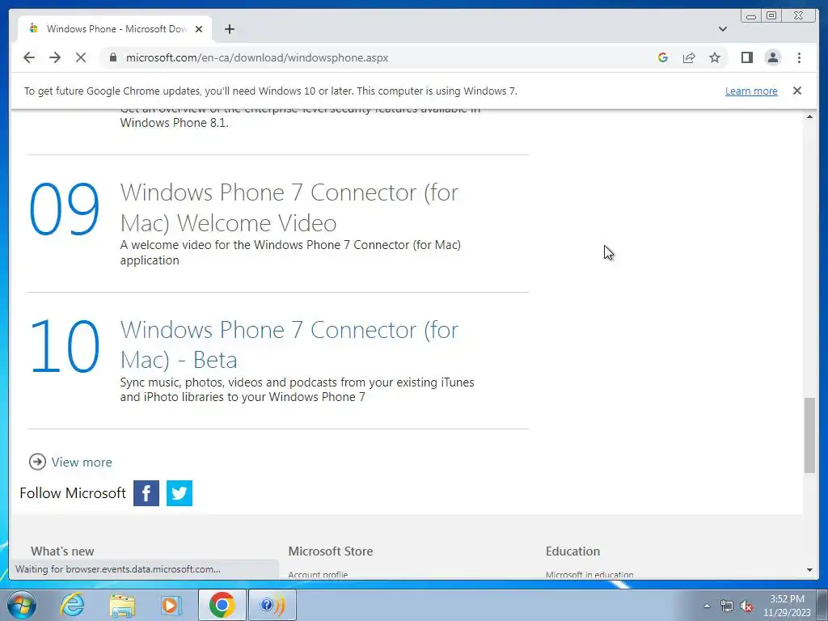Click the Microsoft in education footer link
The width and height of the screenshot is (828, 621).
589,575
